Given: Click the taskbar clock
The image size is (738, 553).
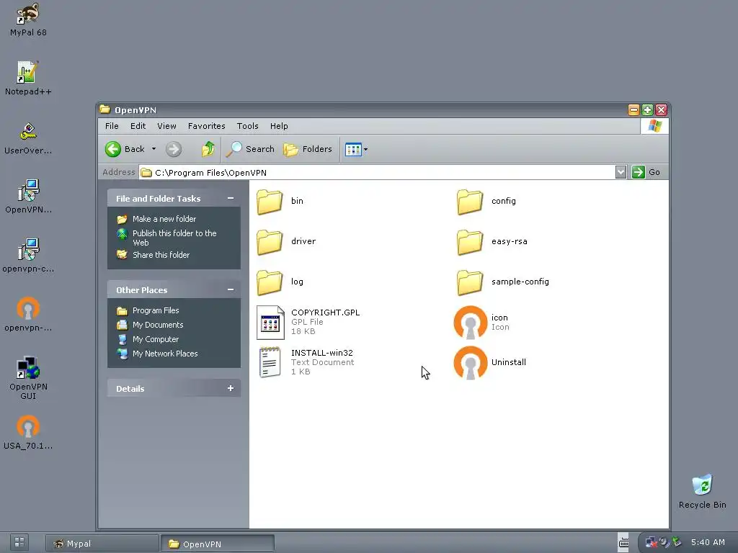Looking at the screenshot, I should [708, 542].
